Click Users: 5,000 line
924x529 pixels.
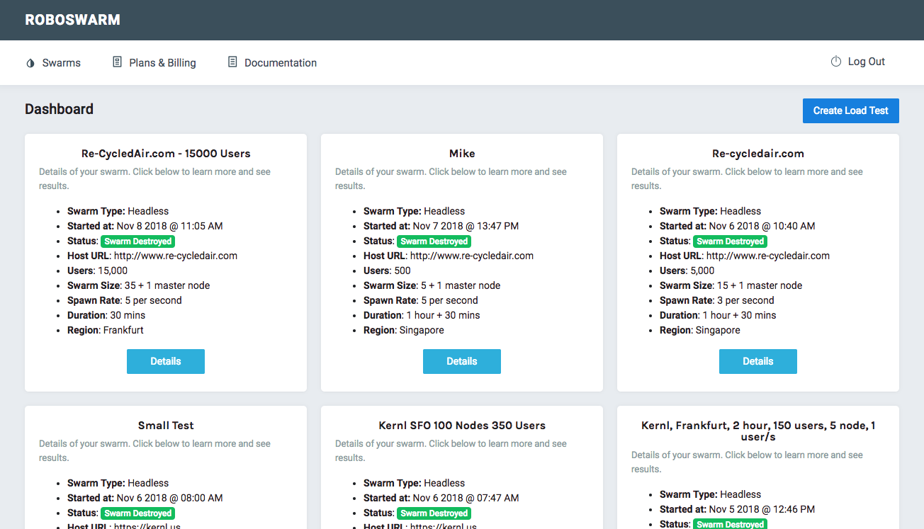click(x=687, y=271)
